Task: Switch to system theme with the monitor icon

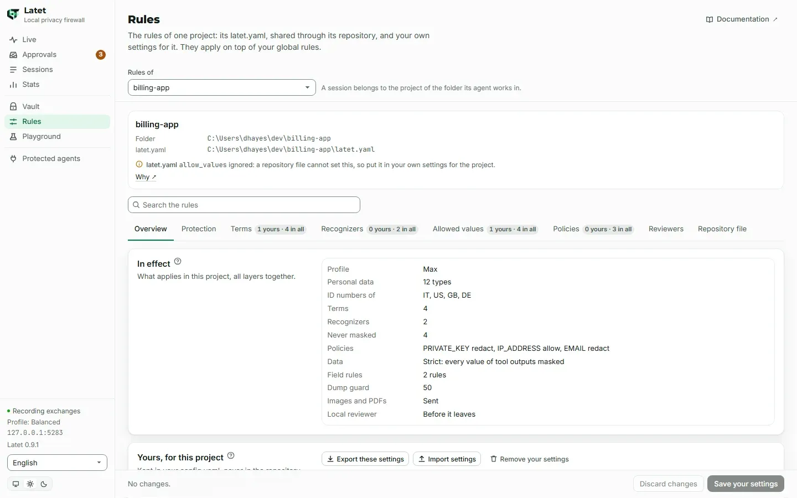Action: [15, 484]
